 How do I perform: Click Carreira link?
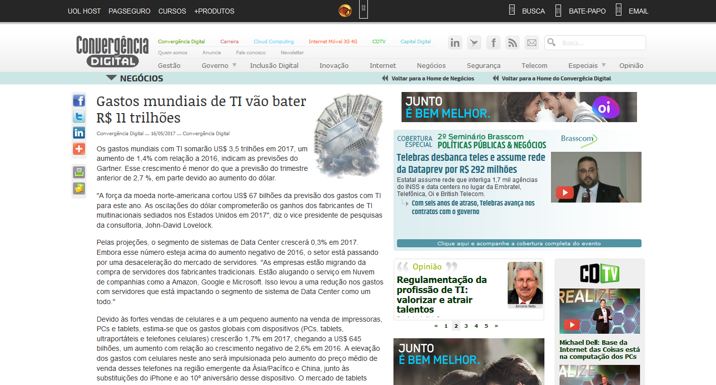tap(229, 42)
